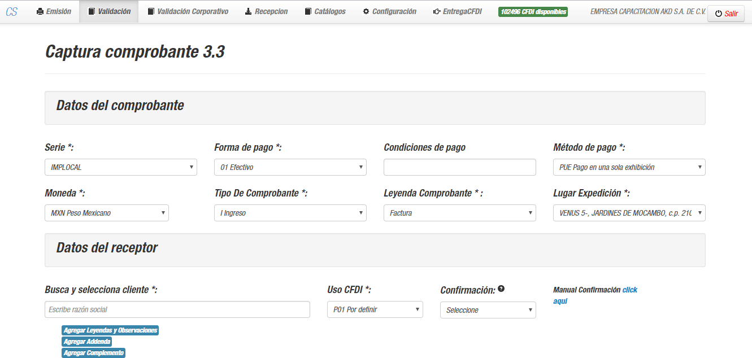Expand the Lugar Expedición dropdown
The image size is (752, 358).
(629, 213)
